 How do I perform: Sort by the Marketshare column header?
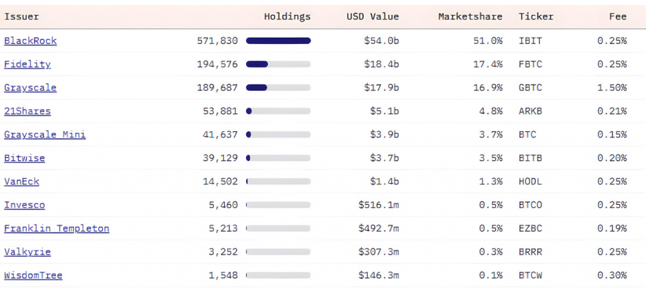[471, 16]
